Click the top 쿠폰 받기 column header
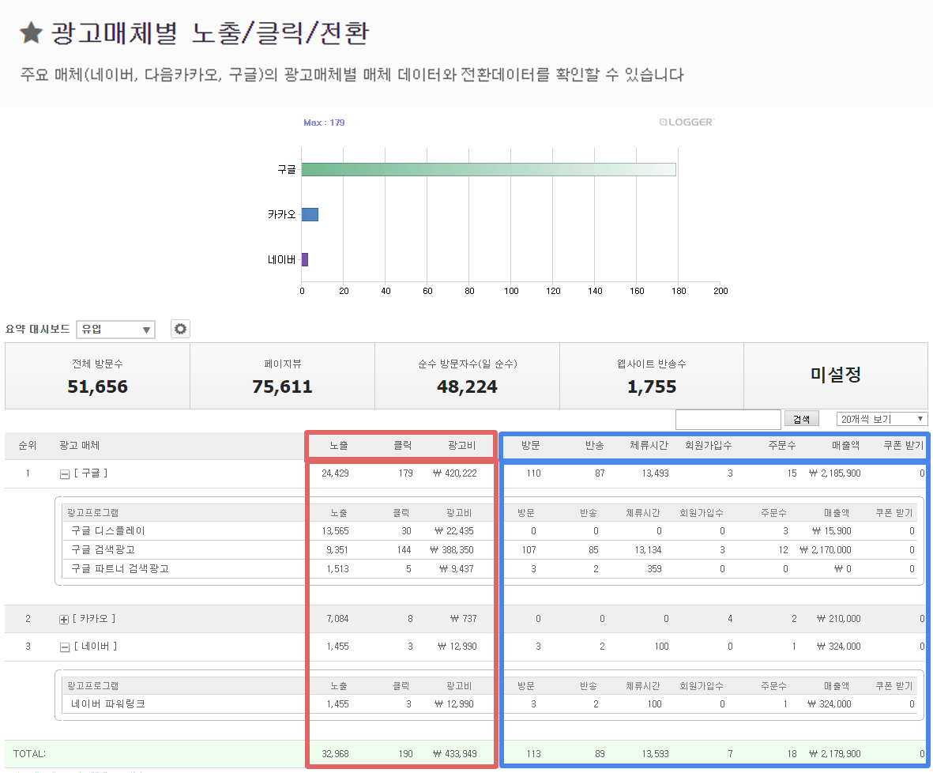Viewport: 933px width, 773px height. coord(903,446)
